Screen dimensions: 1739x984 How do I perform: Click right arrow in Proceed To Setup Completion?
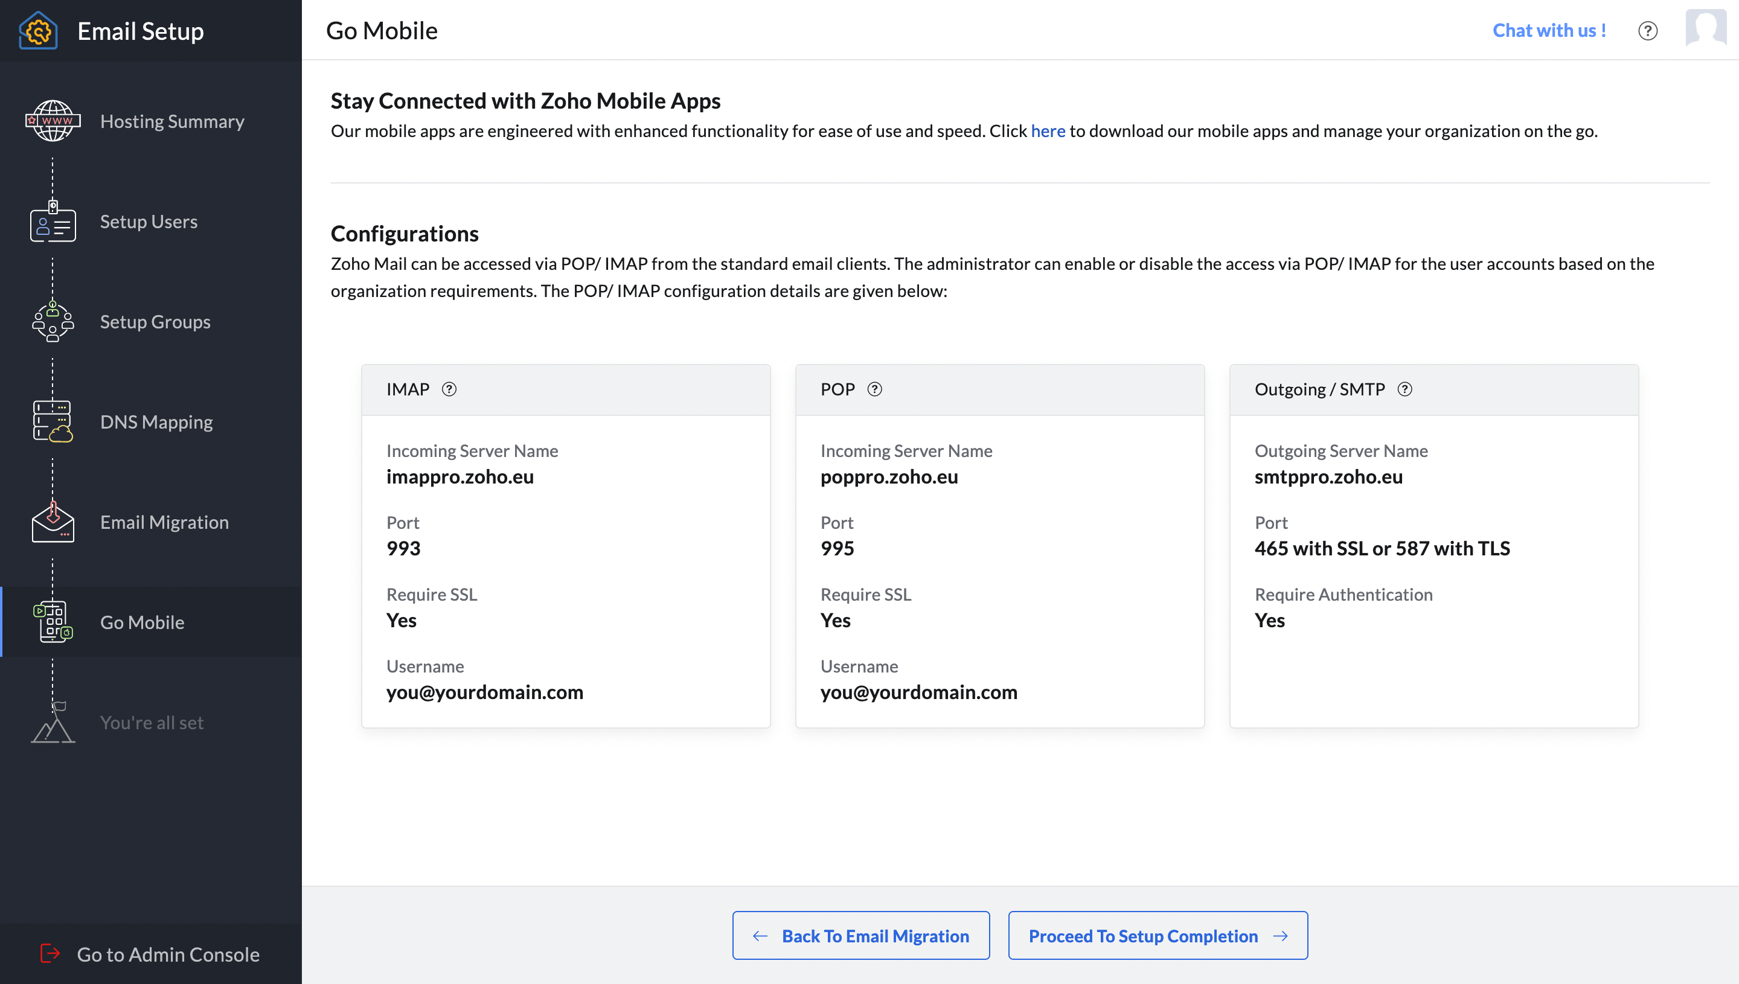(x=1280, y=936)
